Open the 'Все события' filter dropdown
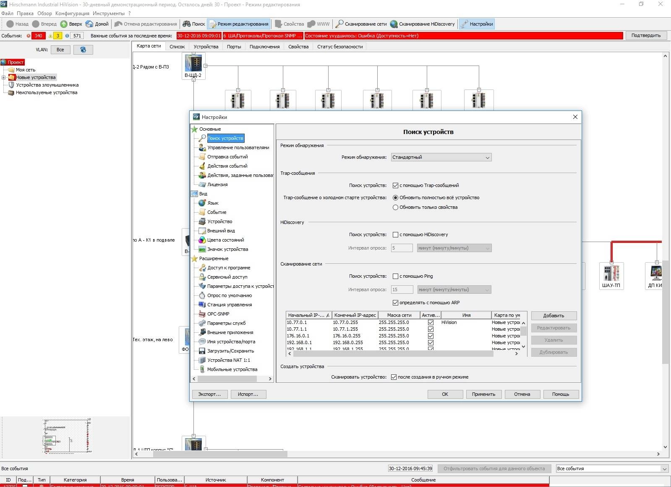Viewport: 671px width, 487px height. [612, 469]
